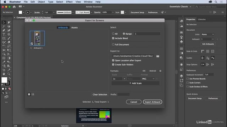Open the Swatches panel icon
Viewport: 227px width, 127px height.
coord(181,32)
